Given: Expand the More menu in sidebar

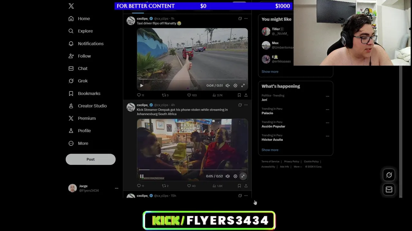Looking at the screenshot, I should (x=78, y=143).
